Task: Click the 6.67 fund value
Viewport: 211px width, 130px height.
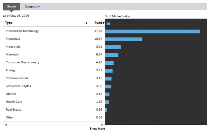Action: point(99,54)
